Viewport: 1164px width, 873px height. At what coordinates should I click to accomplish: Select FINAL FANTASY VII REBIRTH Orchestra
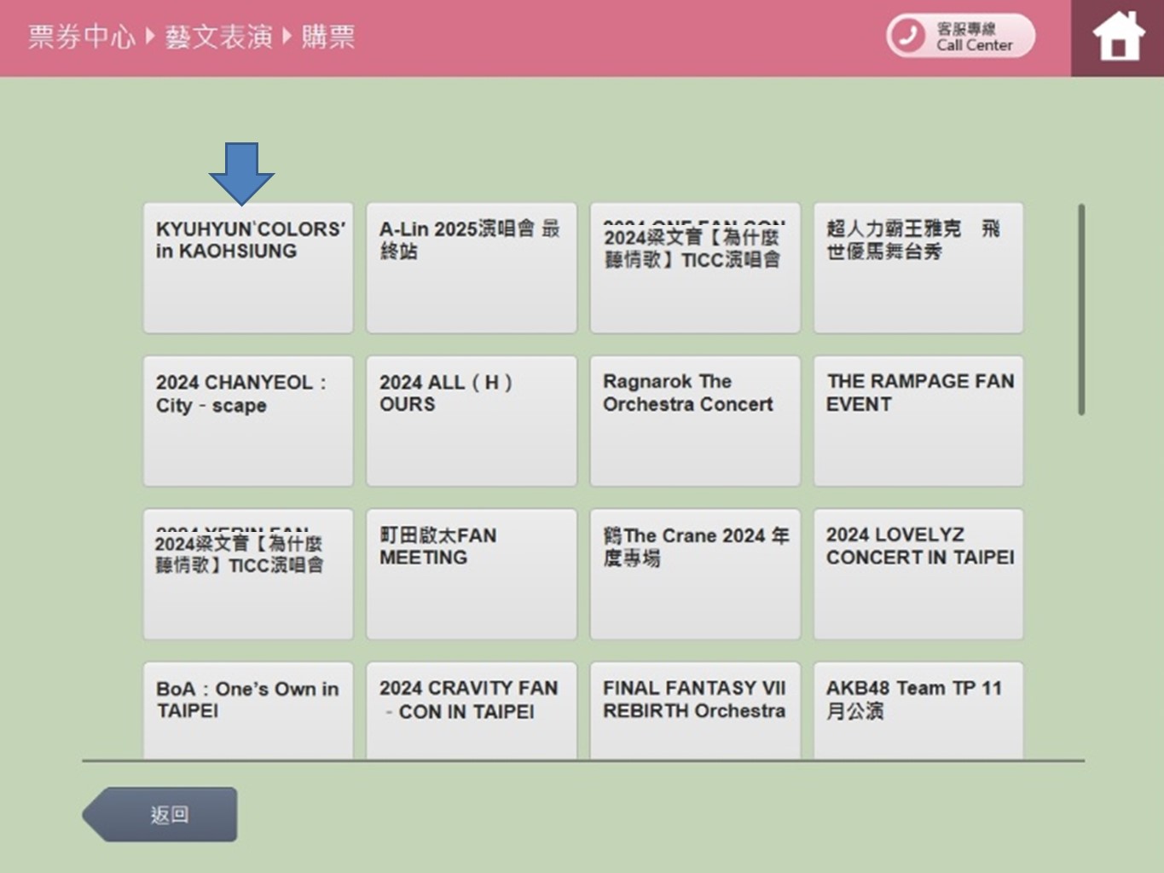click(695, 710)
